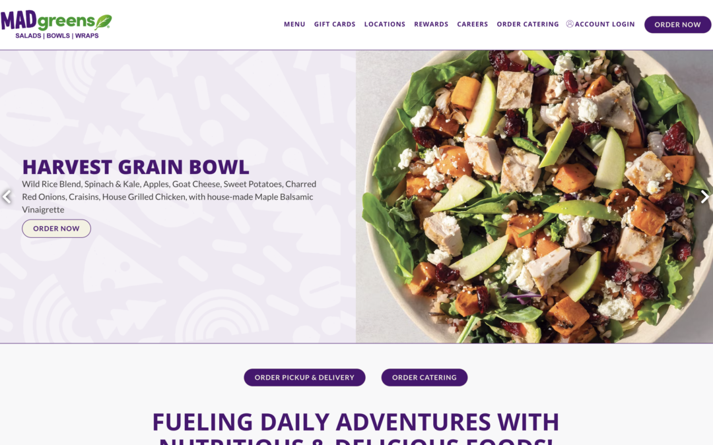The width and height of the screenshot is (713, 445).
Task: Open the Gift Cards page
Action: [x=335, y=24]
